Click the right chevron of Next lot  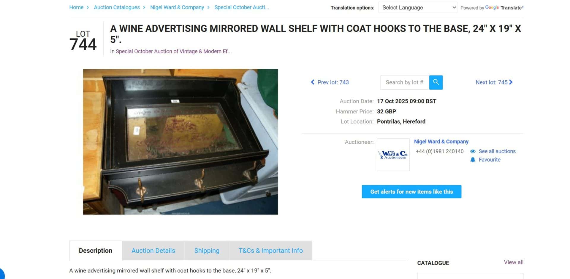(x=511, y=82)
